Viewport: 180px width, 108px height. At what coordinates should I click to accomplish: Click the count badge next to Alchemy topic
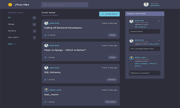(x=34, y=31)
